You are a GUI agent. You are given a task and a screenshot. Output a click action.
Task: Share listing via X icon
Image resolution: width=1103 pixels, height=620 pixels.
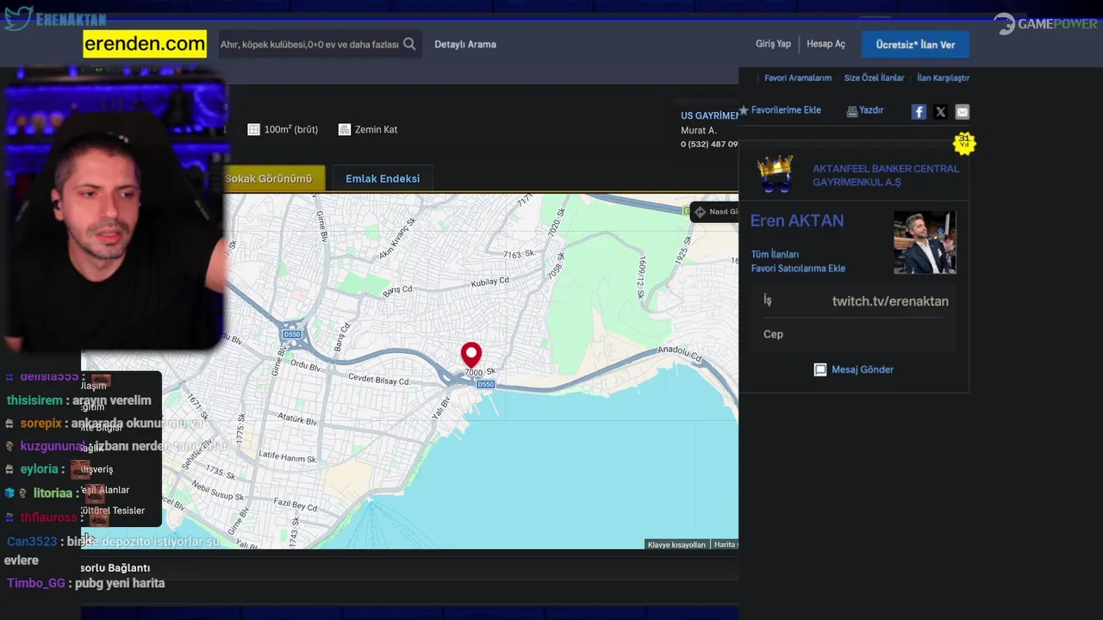coord(940,112)
